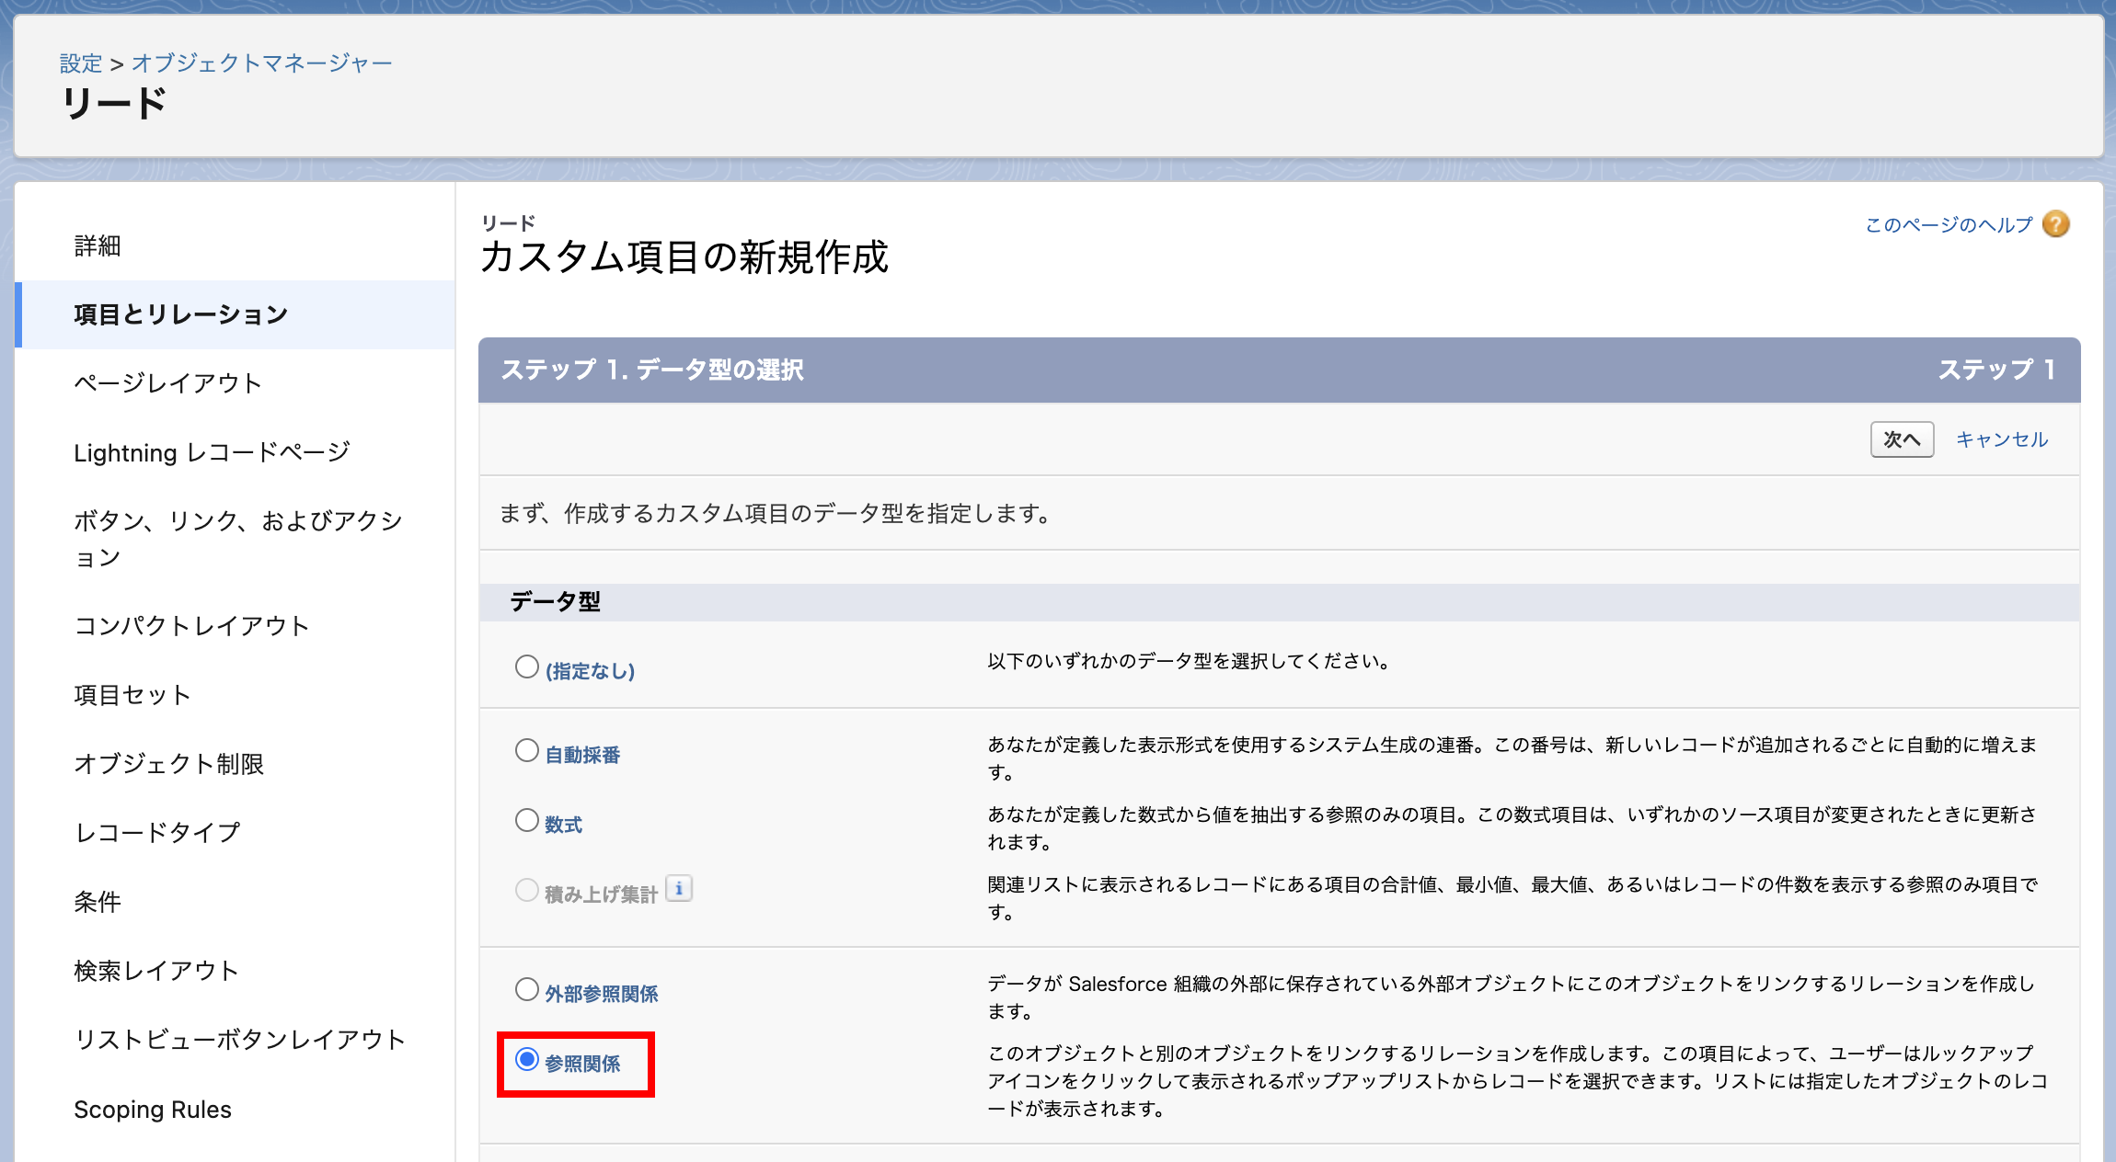This screenshot has width=2116, height=1162.
Task: Choose the 外部参照関係 radio option
Action: (526, 990)
